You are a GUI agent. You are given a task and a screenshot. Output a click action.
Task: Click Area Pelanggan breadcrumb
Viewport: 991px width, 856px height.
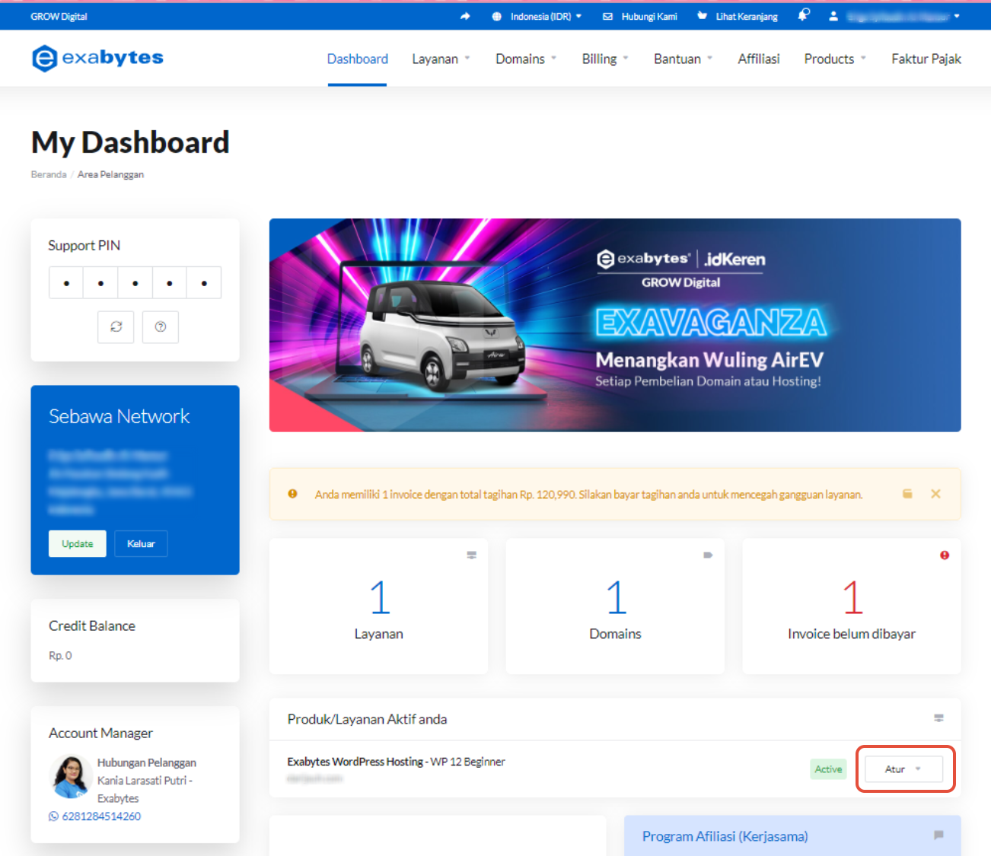click(110, 174)
